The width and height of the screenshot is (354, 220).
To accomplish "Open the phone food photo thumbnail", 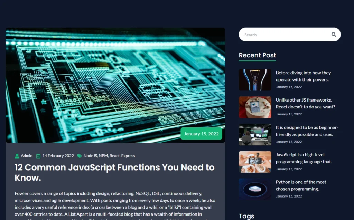I will (255, 162).
